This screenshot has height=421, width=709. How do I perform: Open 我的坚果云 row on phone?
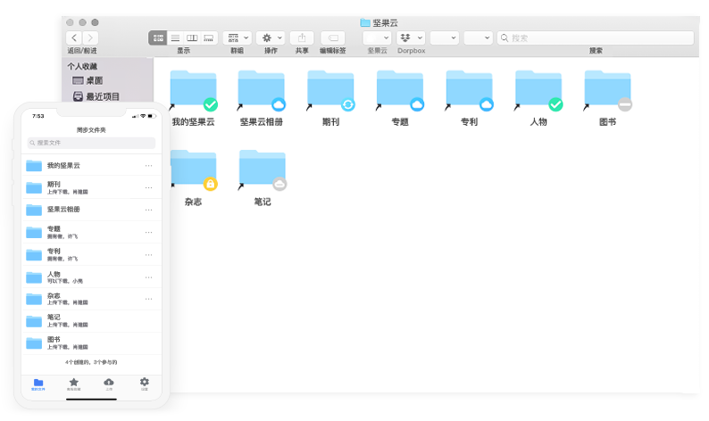[x=91, y=165]
